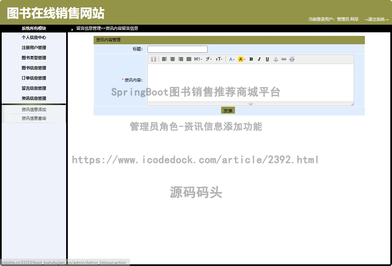Open 注册用户管理 in the sidebar
Screen dimensions: 392x266
coord(34,48)
